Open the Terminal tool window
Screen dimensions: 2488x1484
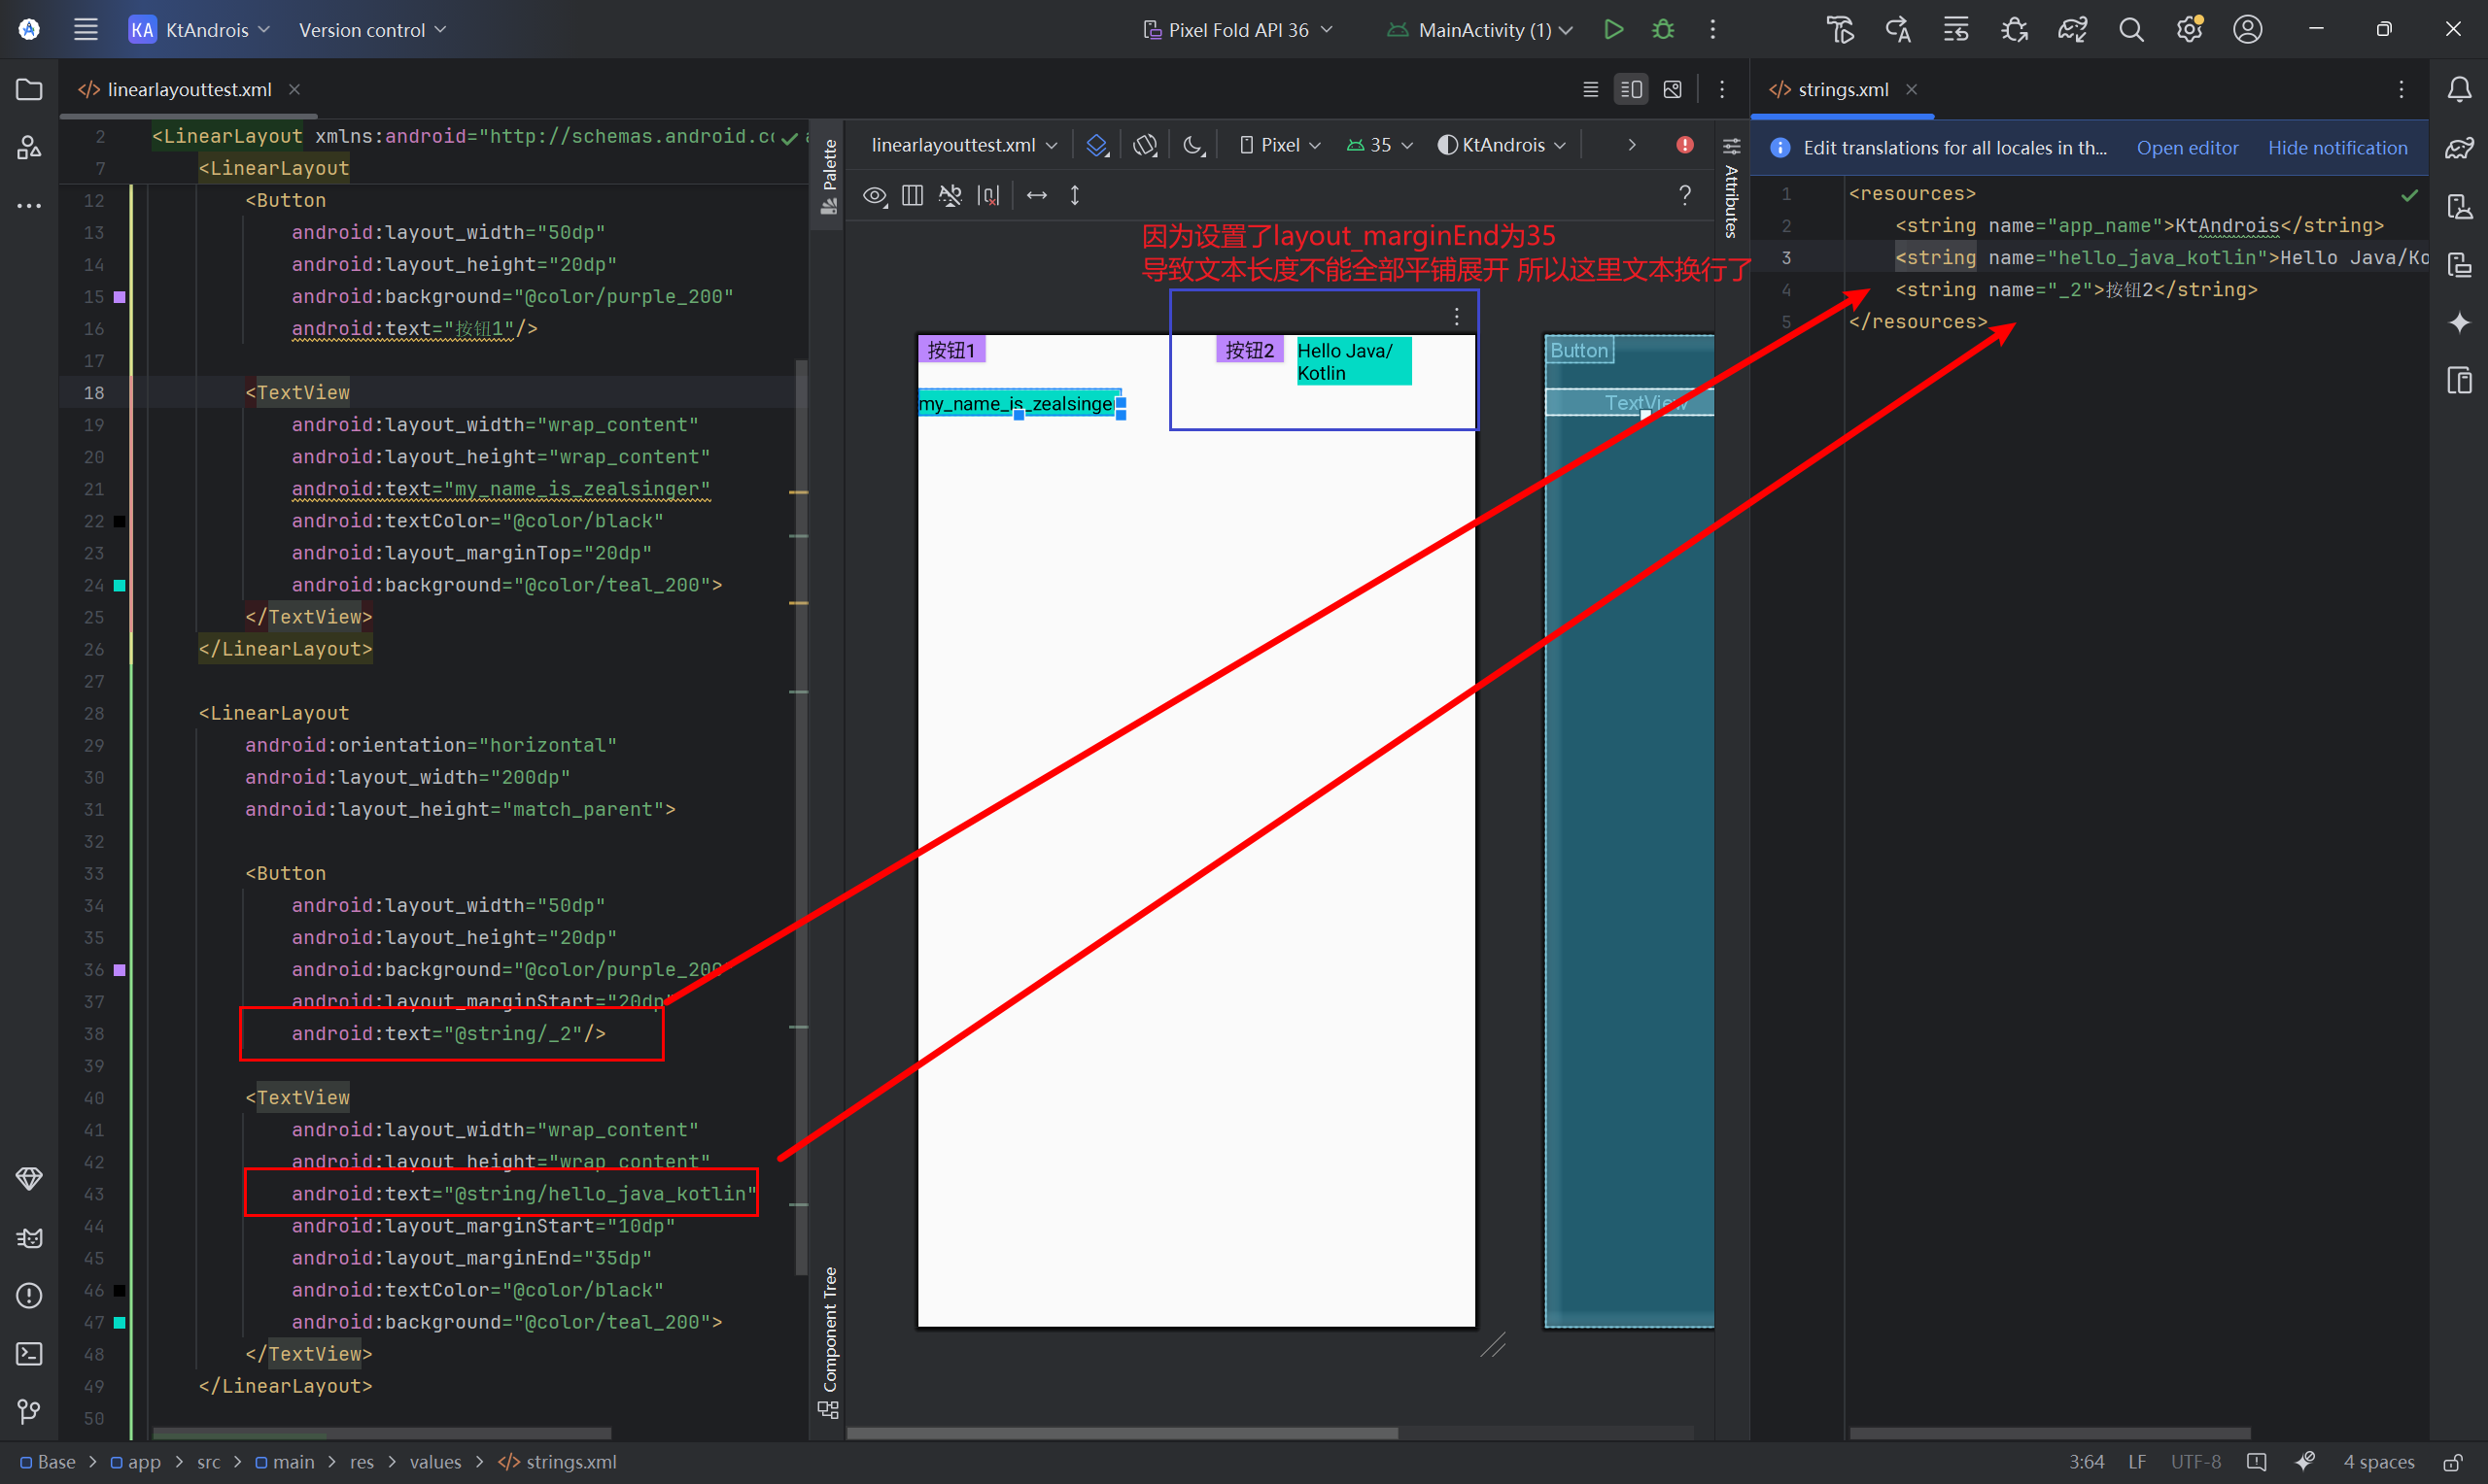[x=29, y=1354]
